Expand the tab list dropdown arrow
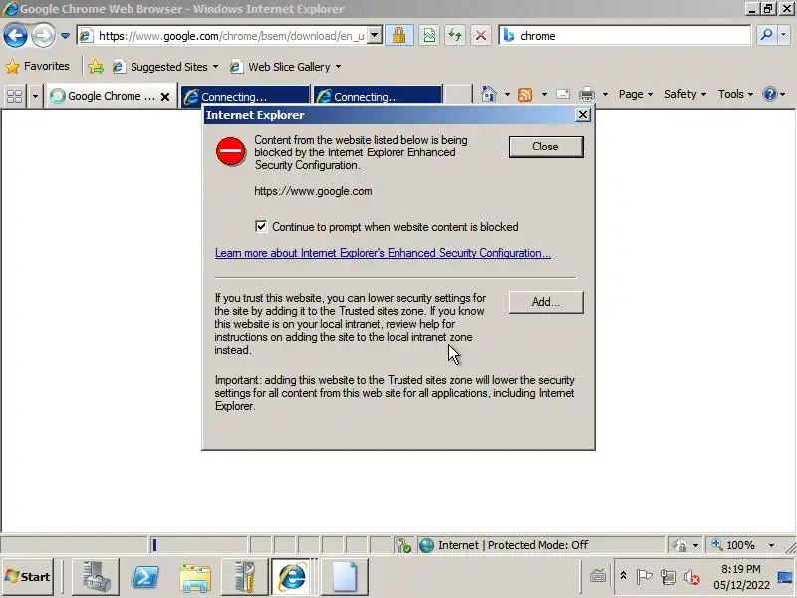 (35, 96)
